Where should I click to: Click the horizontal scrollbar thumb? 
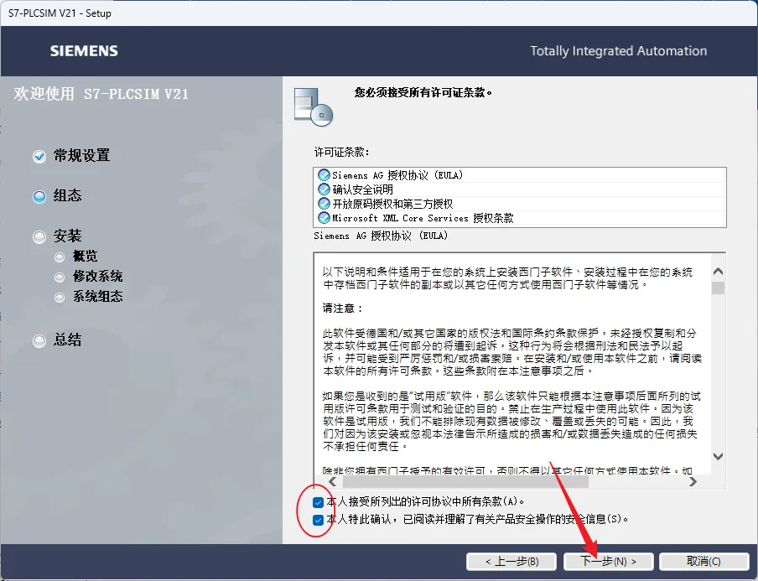tap(465, 481)
